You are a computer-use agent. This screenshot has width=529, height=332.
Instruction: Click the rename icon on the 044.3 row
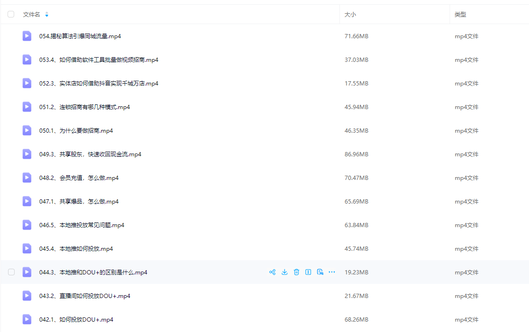tap(308, 272)
